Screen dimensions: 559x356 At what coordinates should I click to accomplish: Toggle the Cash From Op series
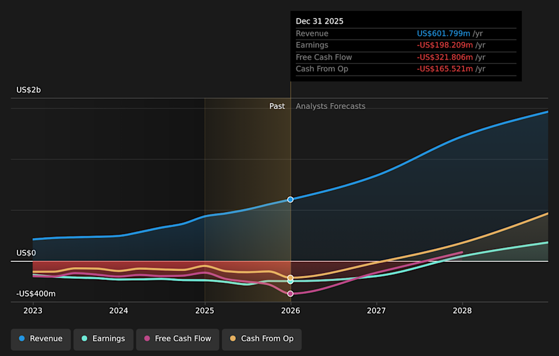pos(261,339)
